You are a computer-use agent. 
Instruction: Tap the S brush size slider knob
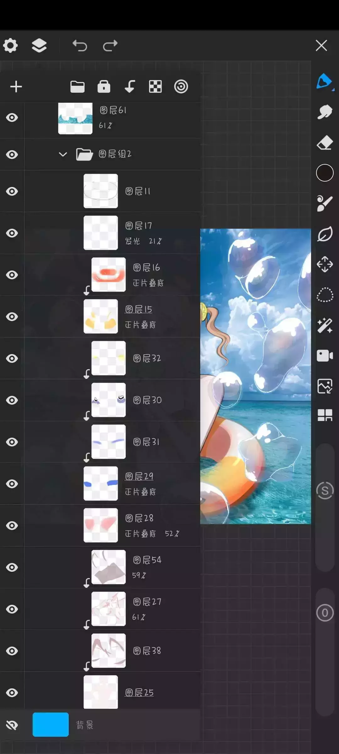tap(325, 490)
